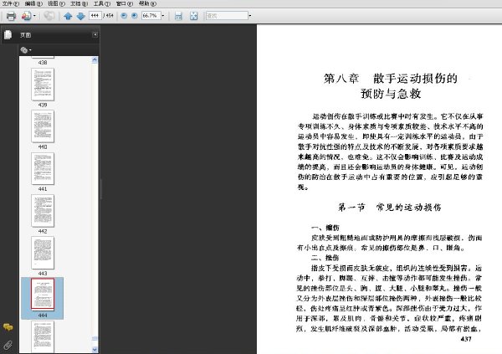
Task: Open the 文件 (File) menu
Action: [11, 3]
